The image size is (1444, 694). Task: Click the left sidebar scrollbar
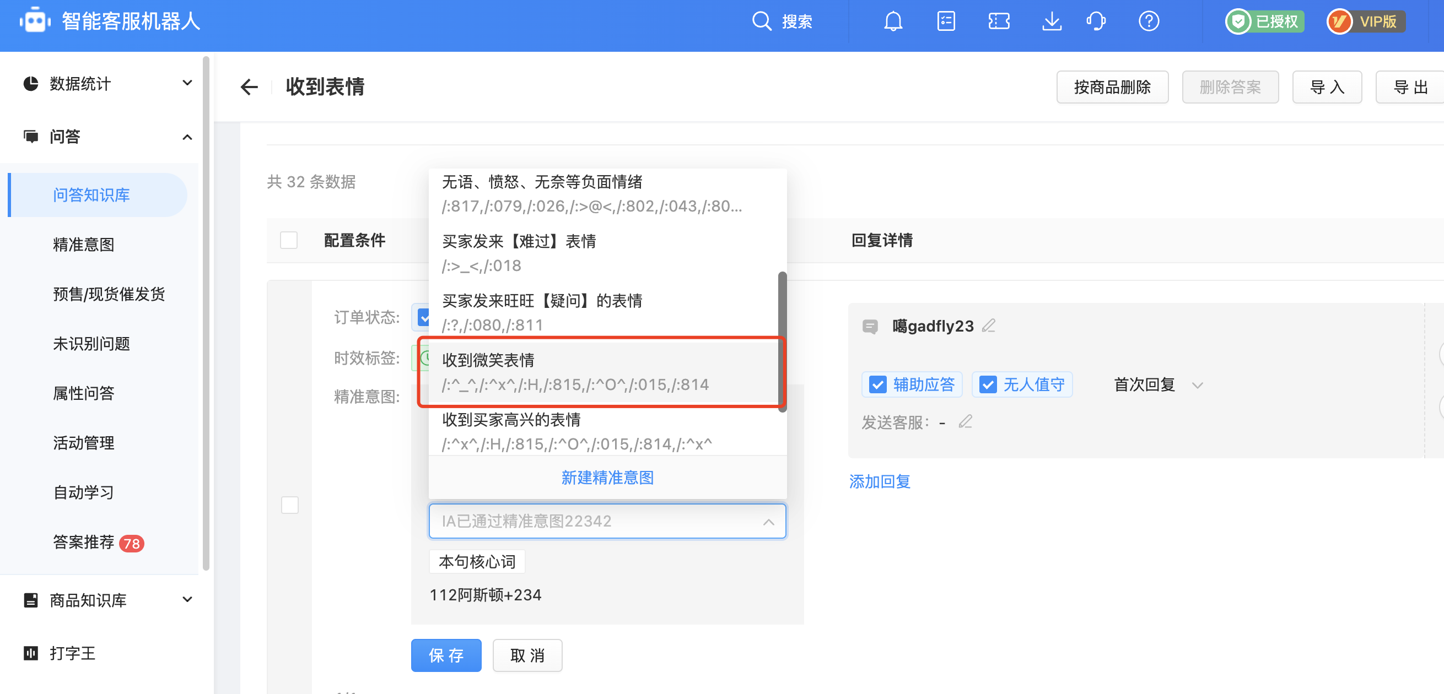pyautogui.click(x=206, y=312)
